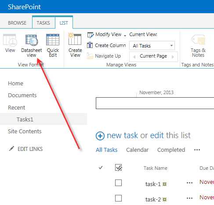The image size is (214, 205).
Task: Click the November, 2013 timeline label
Action: pos(156,92)
